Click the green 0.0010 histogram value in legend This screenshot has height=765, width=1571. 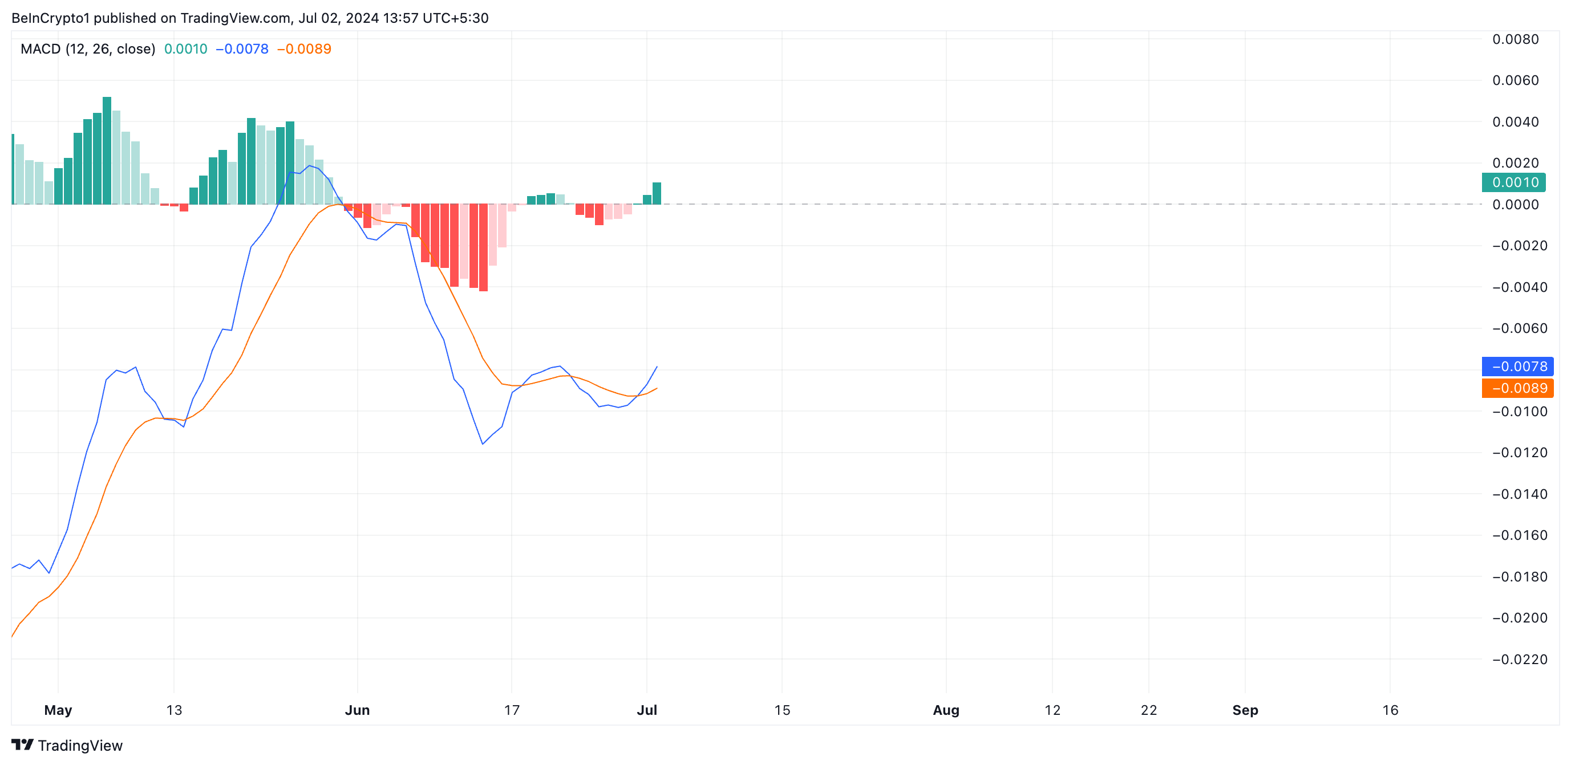185,49
